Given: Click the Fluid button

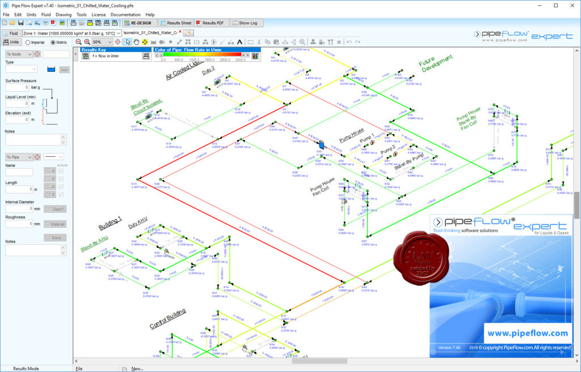Looking at the screenshot, I should [x=11, y=33].
